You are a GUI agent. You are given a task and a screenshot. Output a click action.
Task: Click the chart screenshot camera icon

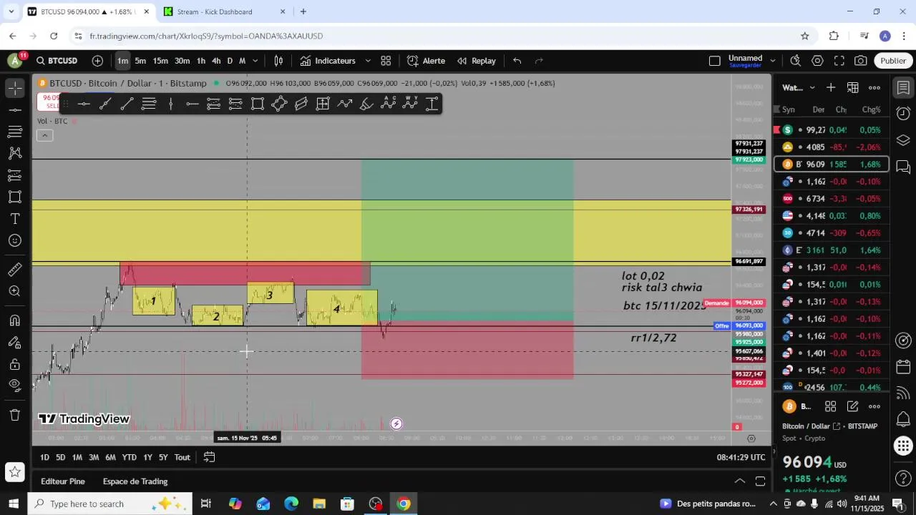pyautogui.click(x=861, y=61)
